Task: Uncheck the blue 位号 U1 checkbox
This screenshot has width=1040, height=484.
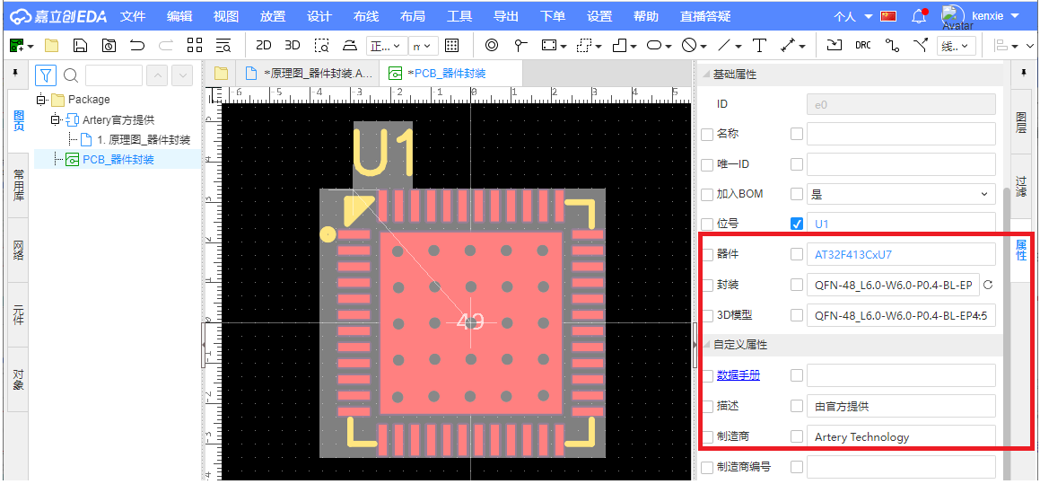Action: [796, 224]
